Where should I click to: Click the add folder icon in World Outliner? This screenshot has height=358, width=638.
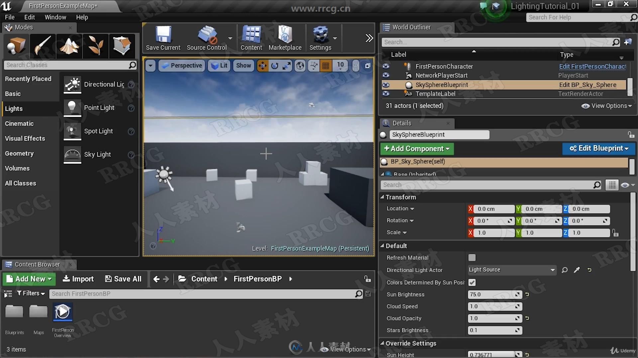click(628, 42)
